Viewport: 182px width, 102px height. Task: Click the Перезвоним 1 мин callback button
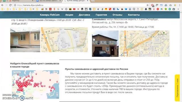(177, 88)
